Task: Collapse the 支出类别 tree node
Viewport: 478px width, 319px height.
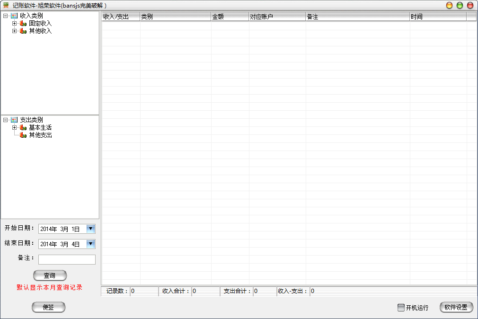Action: coord(6,120)
